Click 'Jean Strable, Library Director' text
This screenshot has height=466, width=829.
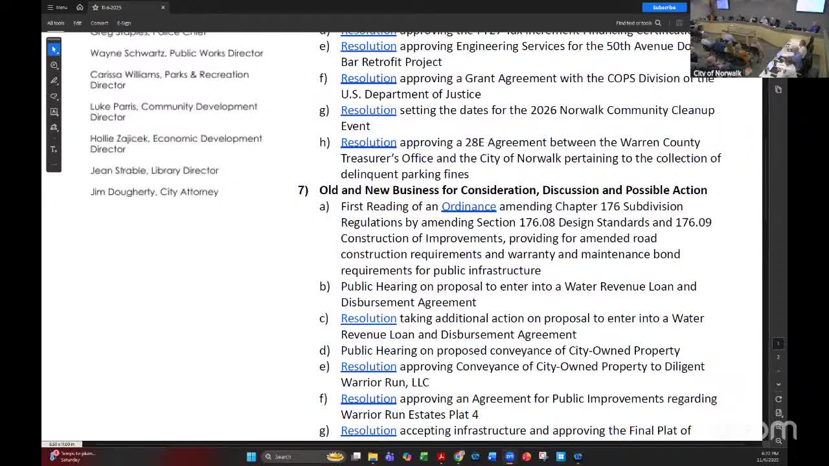[x=154, y=170]
